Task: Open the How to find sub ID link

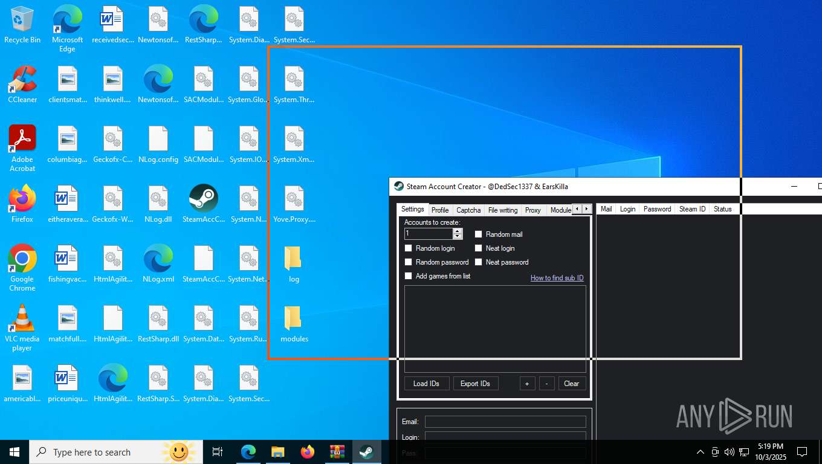Action: [x=557, y=278]
